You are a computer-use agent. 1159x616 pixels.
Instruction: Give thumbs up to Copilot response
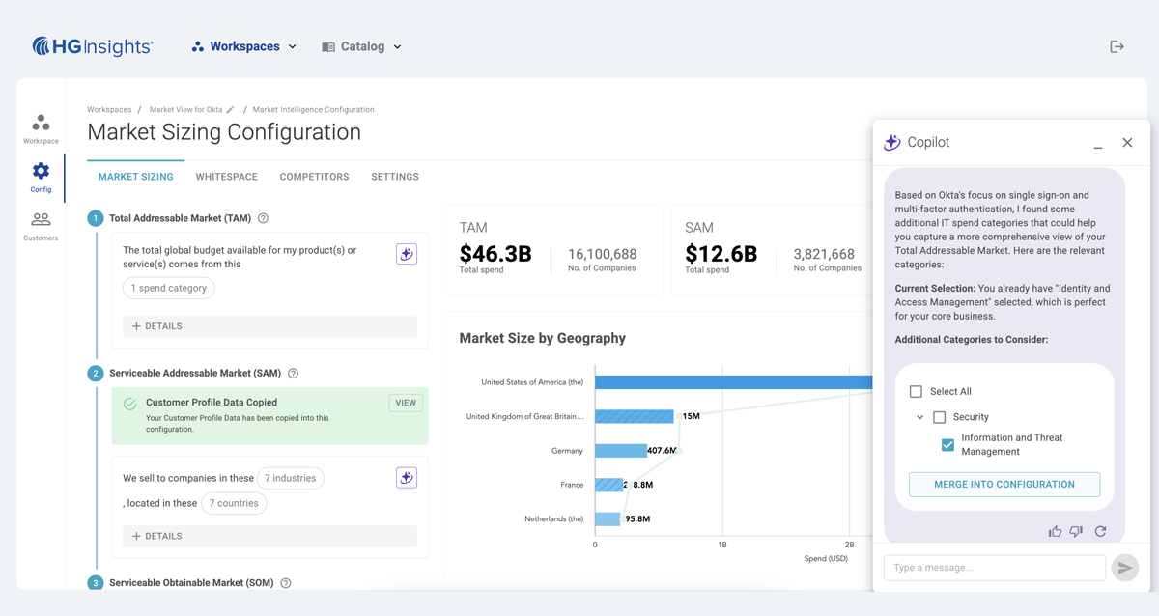tap(1055, 532)
